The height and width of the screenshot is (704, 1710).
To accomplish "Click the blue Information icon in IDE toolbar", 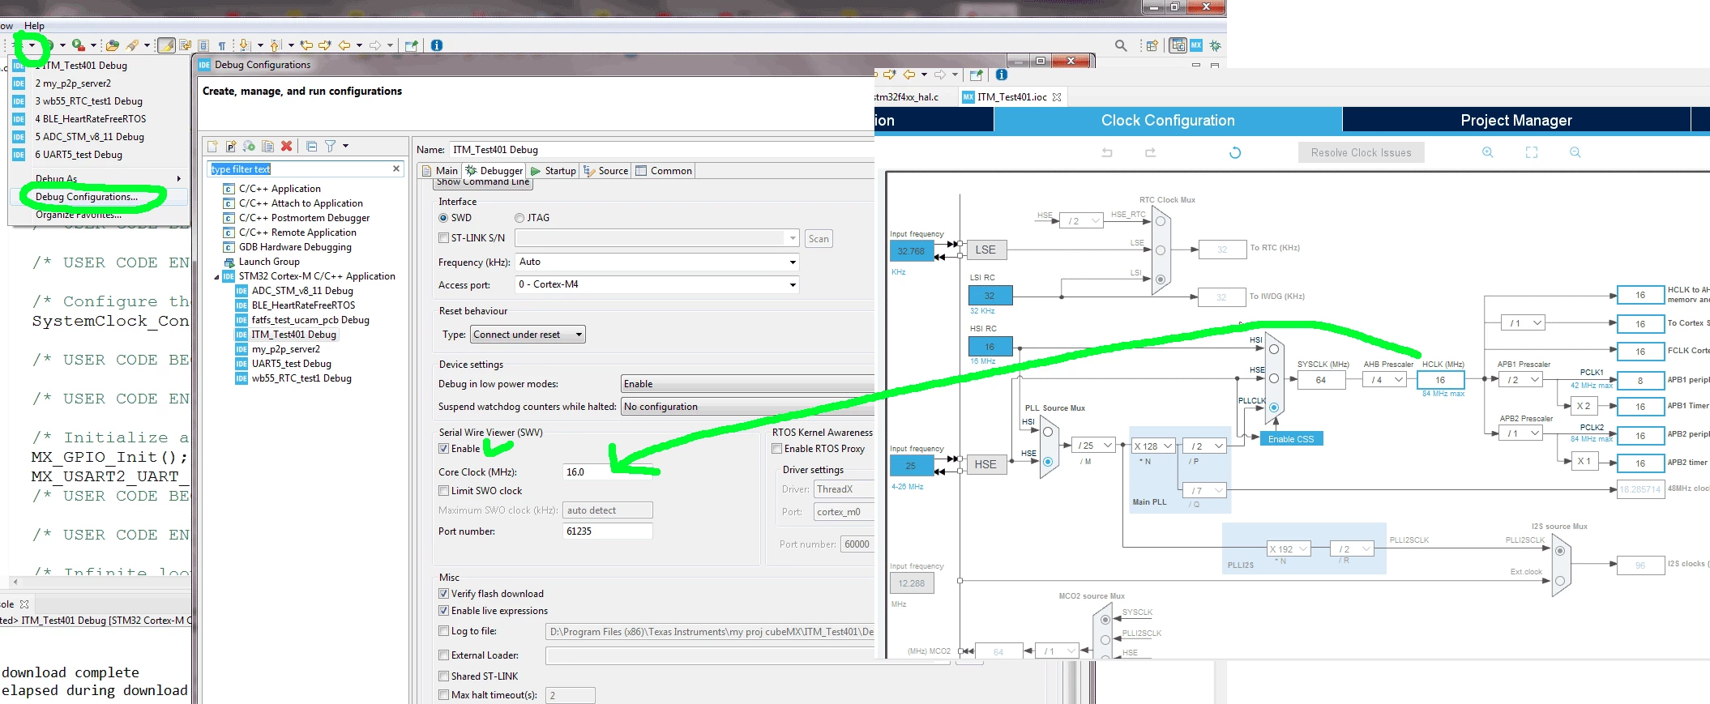I will [x=437, y=45].
